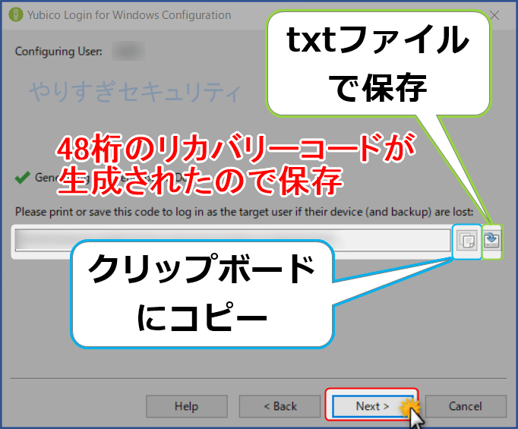Close the Yubico configuration window
Screen dimensions: 518x429
494,15
